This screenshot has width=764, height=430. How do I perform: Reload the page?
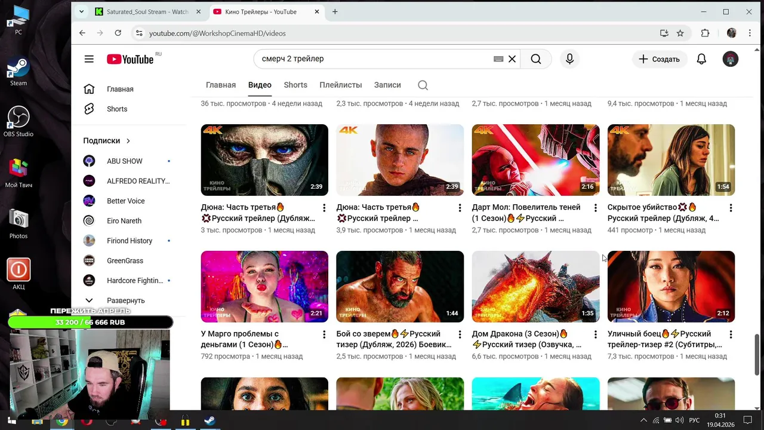118,33
